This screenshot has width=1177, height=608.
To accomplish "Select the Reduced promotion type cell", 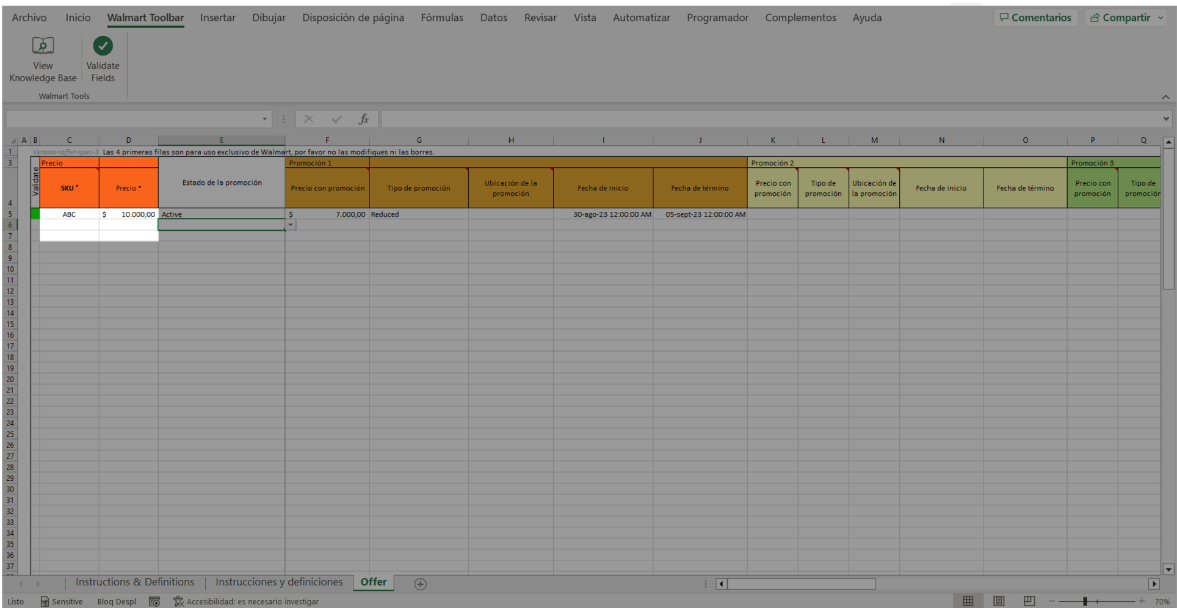I will coord(418,214).
